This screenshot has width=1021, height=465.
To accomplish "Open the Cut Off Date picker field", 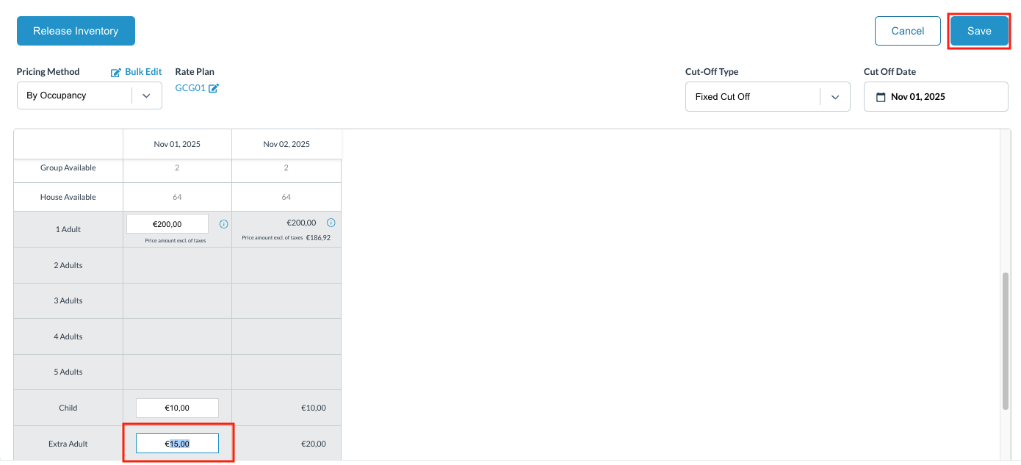I will [935, 96].
